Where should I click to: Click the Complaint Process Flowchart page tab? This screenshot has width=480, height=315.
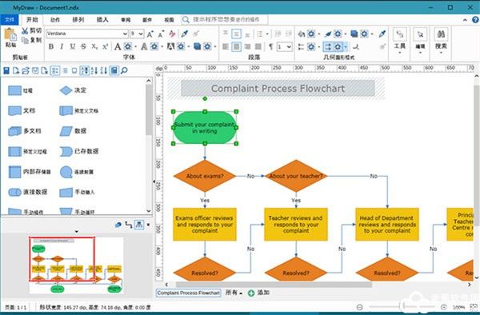click(x=188, y=293)
